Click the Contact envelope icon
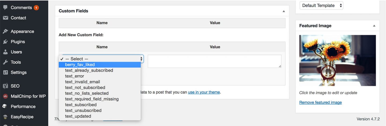Image resolution: width=386 pixels, height=126 pixels. point(5,18)
